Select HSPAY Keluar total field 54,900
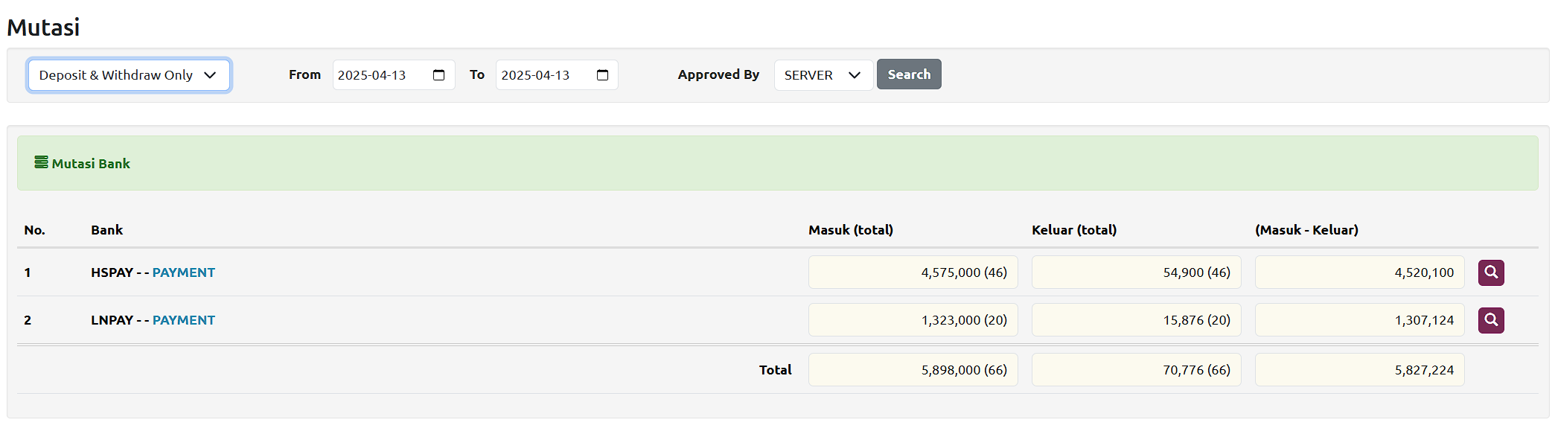The image size is (1555, 437). tap(1136, 272)
